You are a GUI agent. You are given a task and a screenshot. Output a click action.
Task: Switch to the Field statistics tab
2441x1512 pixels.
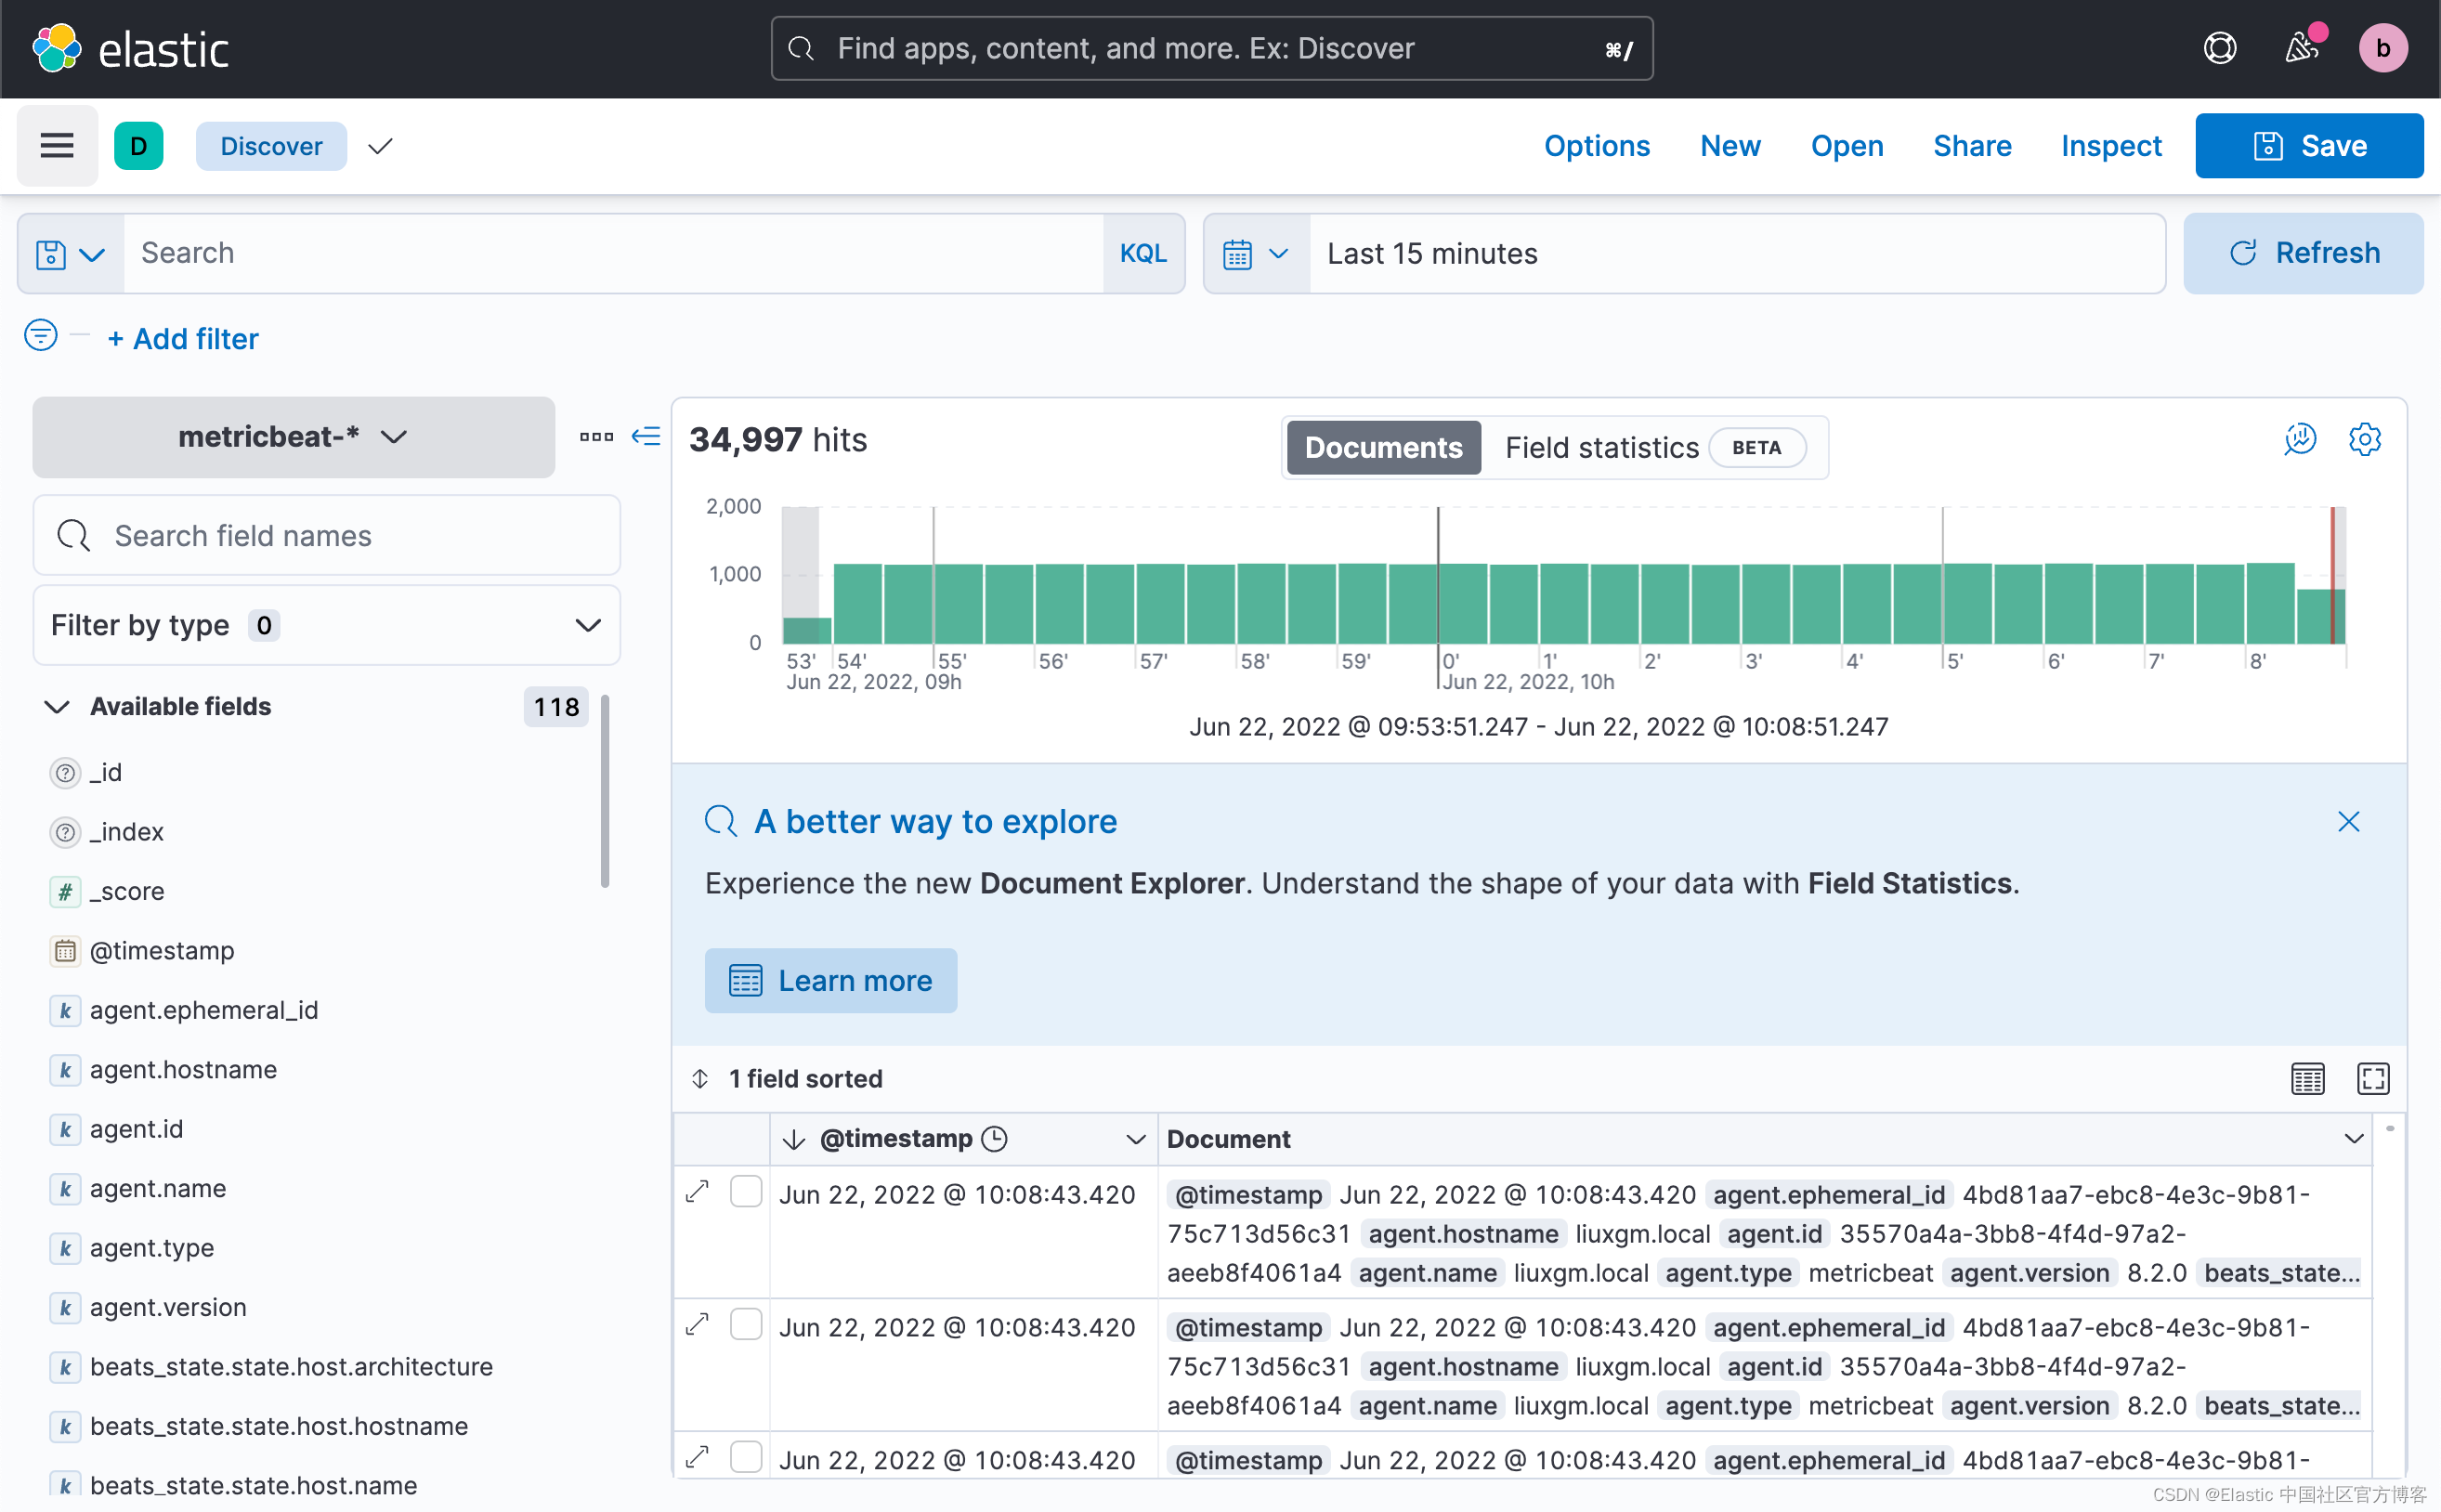tap(1600, 447)
